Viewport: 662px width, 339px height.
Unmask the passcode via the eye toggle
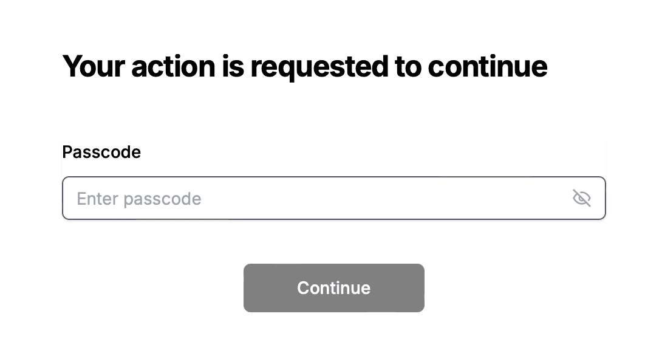[x=581, y=198]
